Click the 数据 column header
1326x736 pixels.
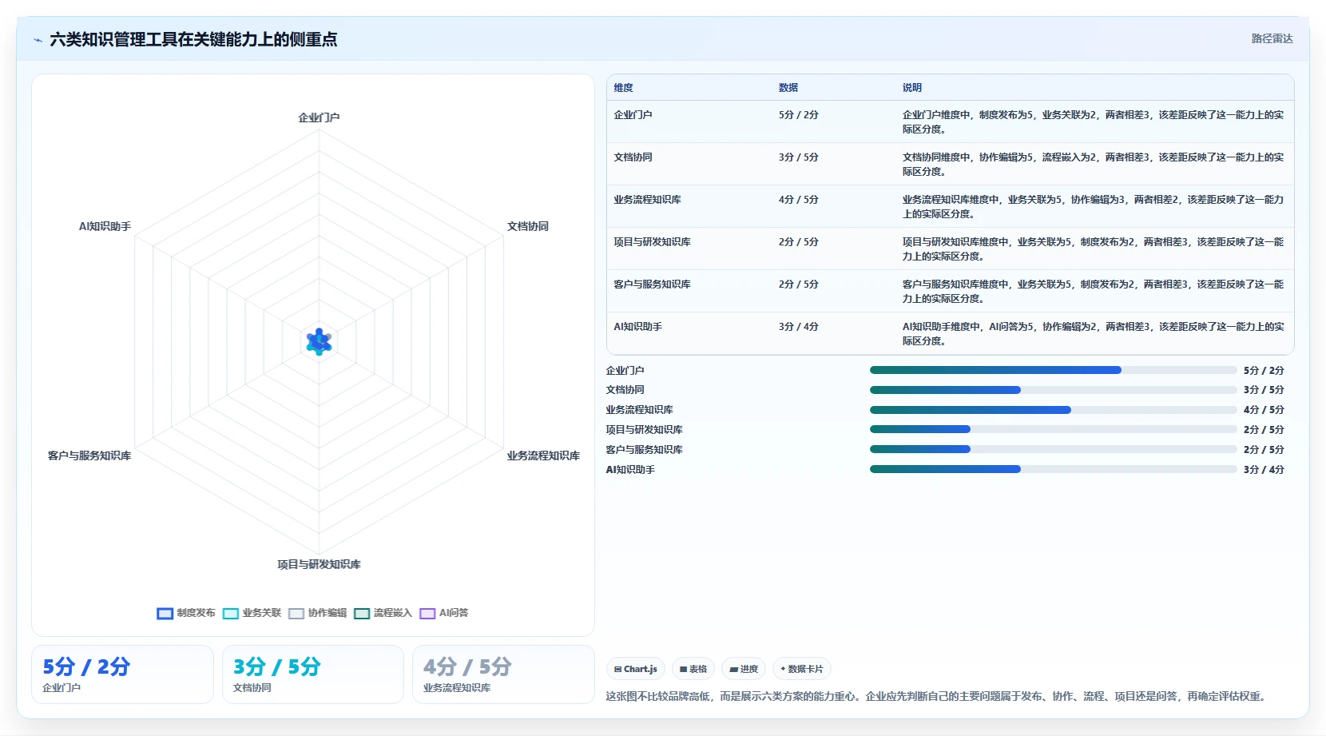(788, 88)
